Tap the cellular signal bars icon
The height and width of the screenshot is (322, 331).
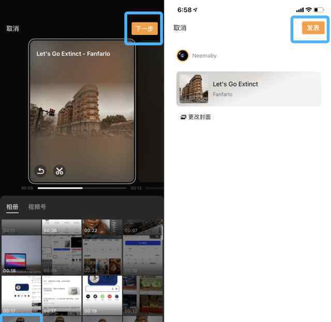pyautogui.click(x=300, y=10)
